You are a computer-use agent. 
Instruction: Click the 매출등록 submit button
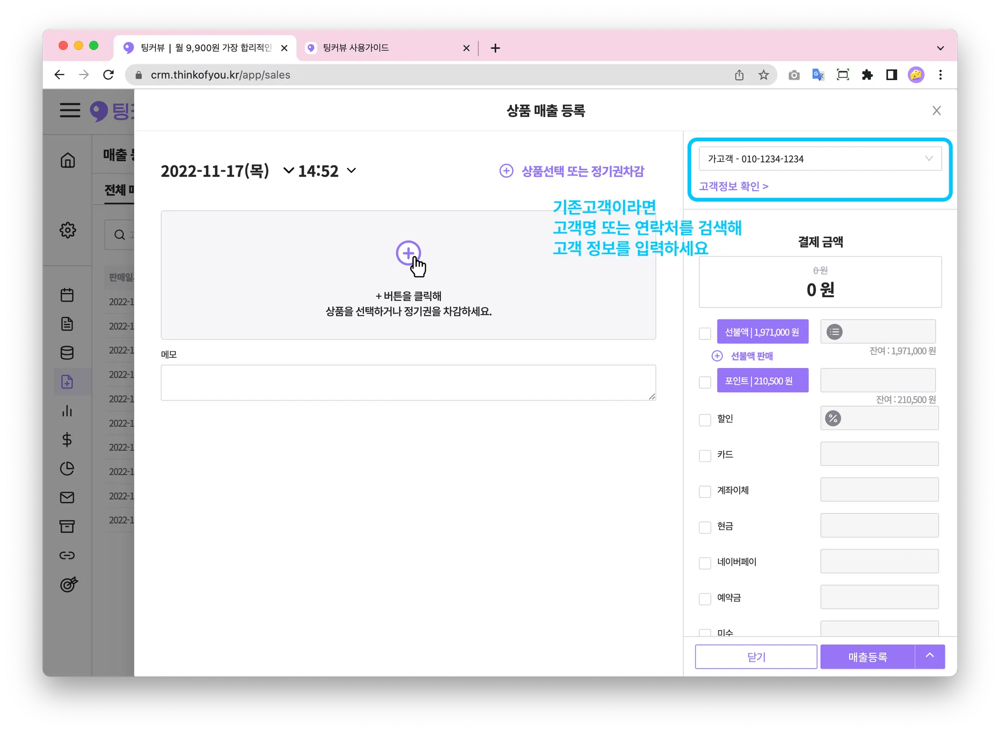pos(867,657)
